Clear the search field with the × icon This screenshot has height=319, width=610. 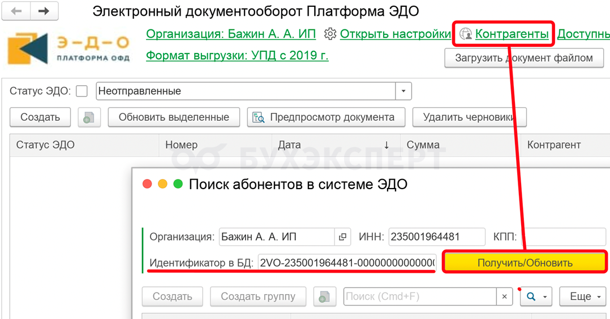point(505,297)
